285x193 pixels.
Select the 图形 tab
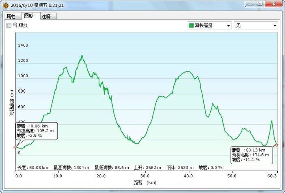coord(29,16)
